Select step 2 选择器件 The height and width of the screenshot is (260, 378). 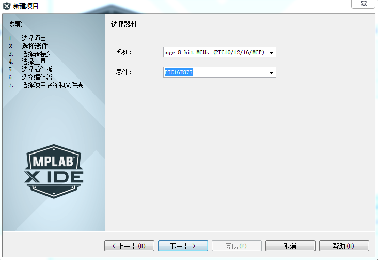[x=35, y=46]
